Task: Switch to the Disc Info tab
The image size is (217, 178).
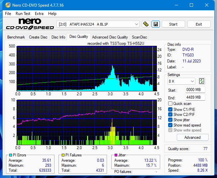Action: [58, 37]
